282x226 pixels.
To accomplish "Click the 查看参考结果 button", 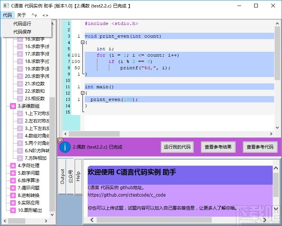I will coord(218,147).
